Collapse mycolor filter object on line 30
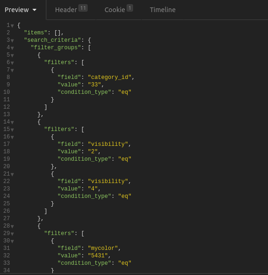 (12, 242)
